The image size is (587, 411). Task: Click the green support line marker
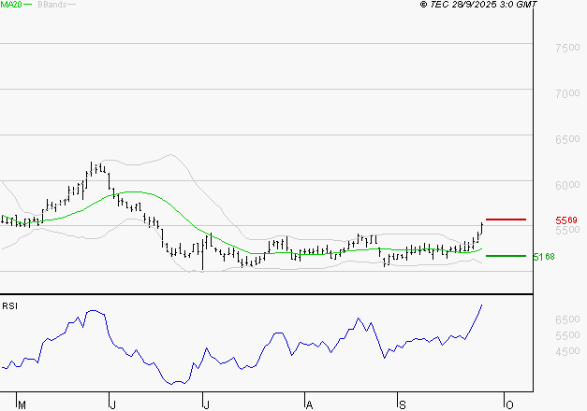click(506, 255)
